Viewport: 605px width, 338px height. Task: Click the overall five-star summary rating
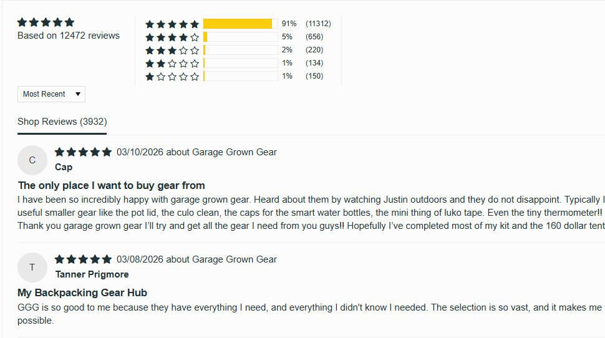(46, 22)
